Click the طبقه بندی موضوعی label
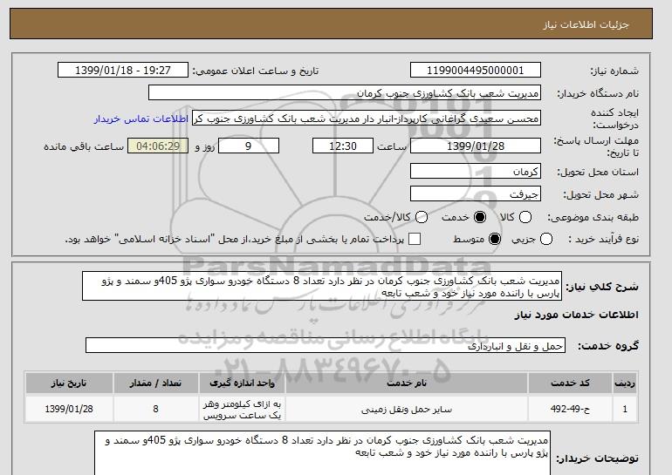This screenshot has height=475, width=672. point(593,217)
